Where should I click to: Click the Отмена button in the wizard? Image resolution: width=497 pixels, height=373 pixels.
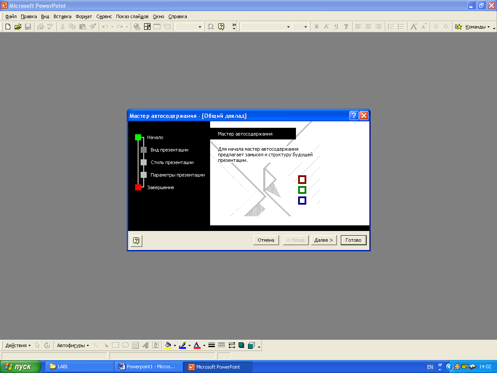click(266, 240)
